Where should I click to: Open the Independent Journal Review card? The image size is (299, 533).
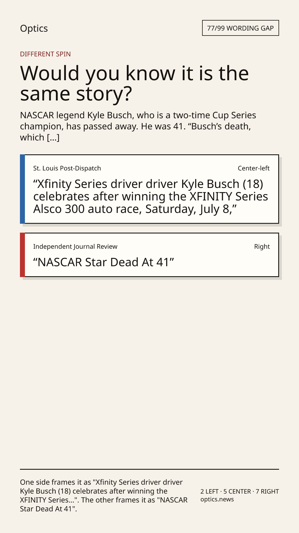(149, 255)
